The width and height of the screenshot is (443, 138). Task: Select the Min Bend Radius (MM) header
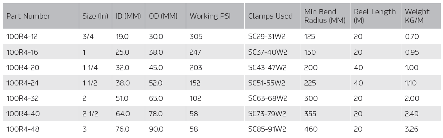325,16
